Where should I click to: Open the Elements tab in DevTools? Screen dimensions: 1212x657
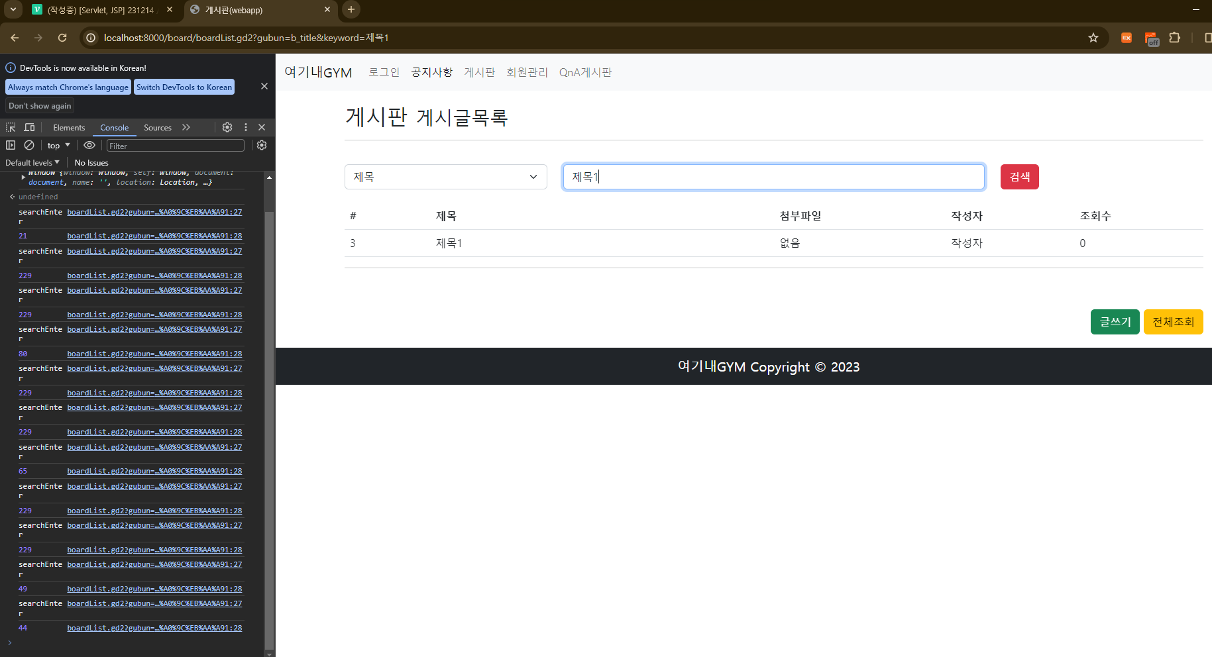pos(69,128)
